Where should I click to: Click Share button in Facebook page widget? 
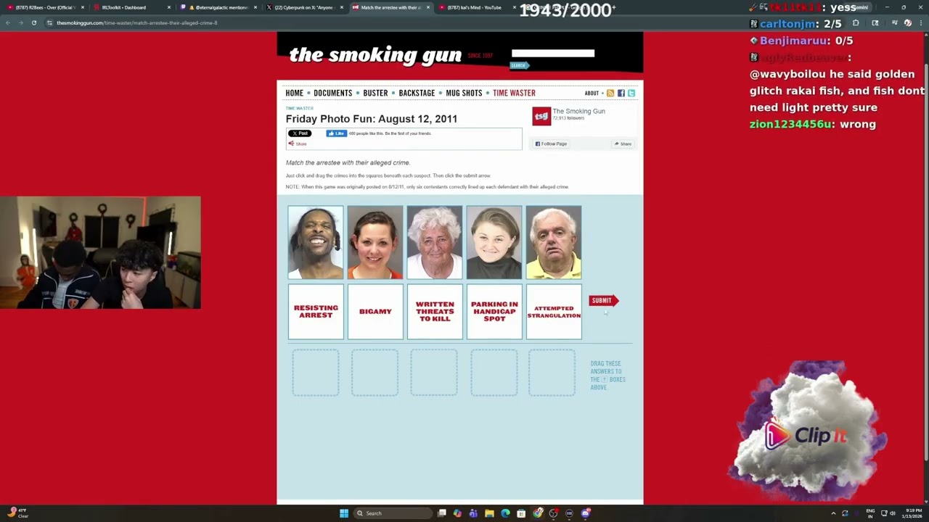point(623,144)
